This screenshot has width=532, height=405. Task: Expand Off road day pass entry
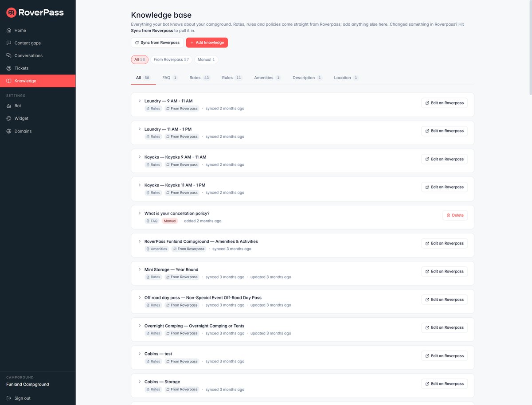[140, 297]
